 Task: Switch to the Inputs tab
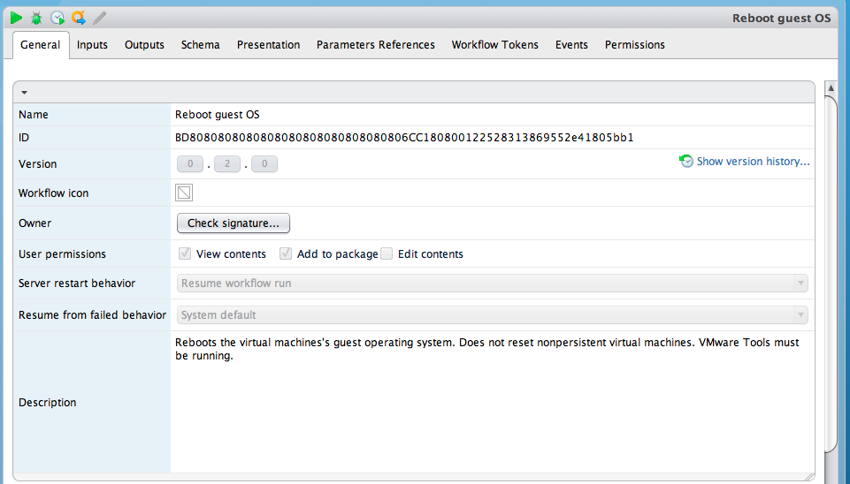92,45
